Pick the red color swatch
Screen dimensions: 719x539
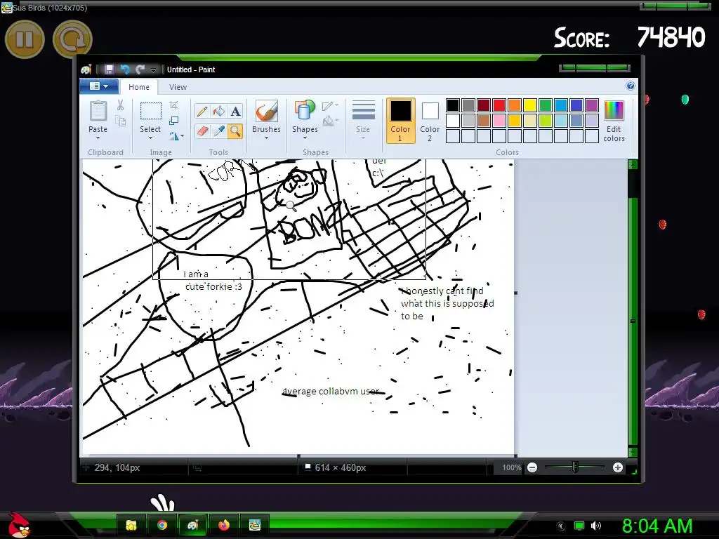(x=499, y=105)
